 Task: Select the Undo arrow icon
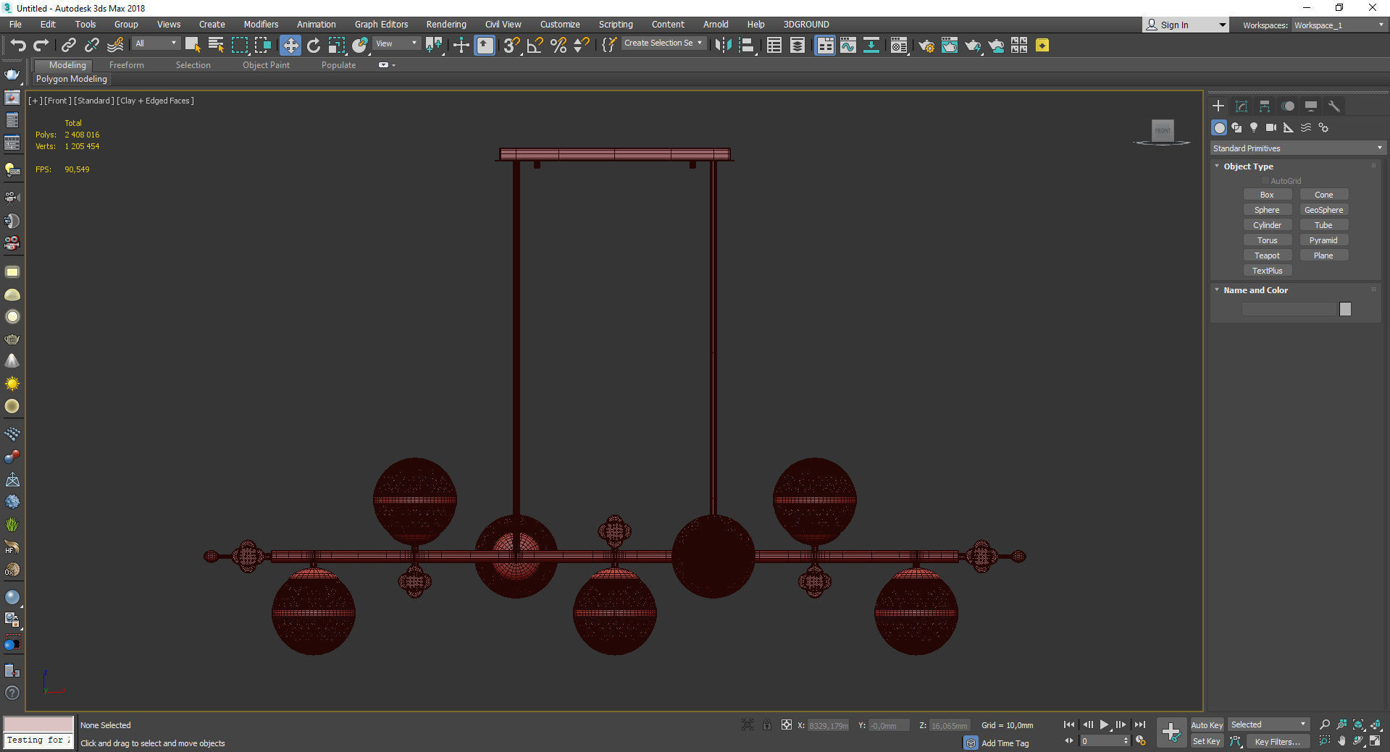(17, 46)
